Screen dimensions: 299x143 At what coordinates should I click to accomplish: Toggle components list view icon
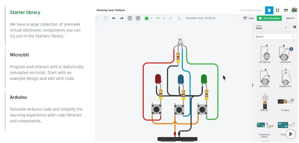click(295, 27)
